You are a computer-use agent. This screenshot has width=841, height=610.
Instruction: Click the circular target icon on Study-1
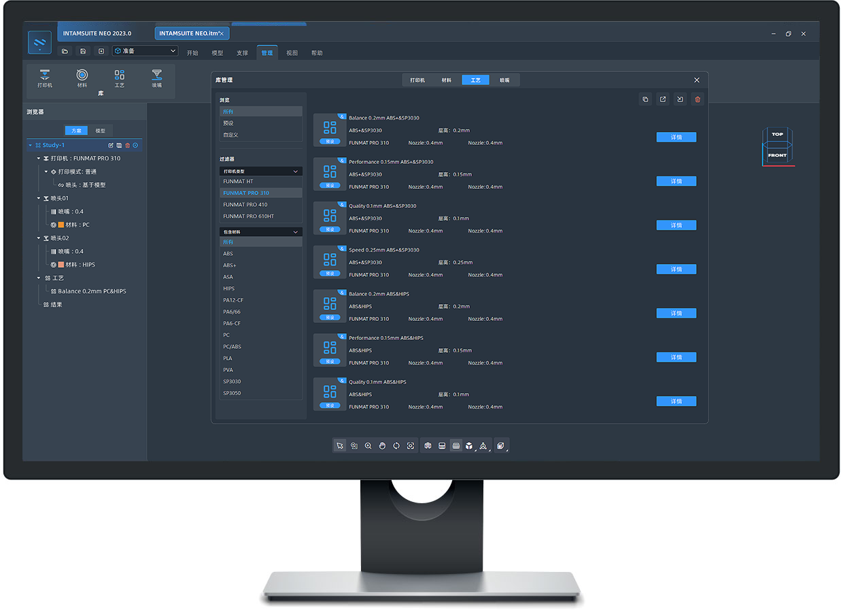click(135, 146)
